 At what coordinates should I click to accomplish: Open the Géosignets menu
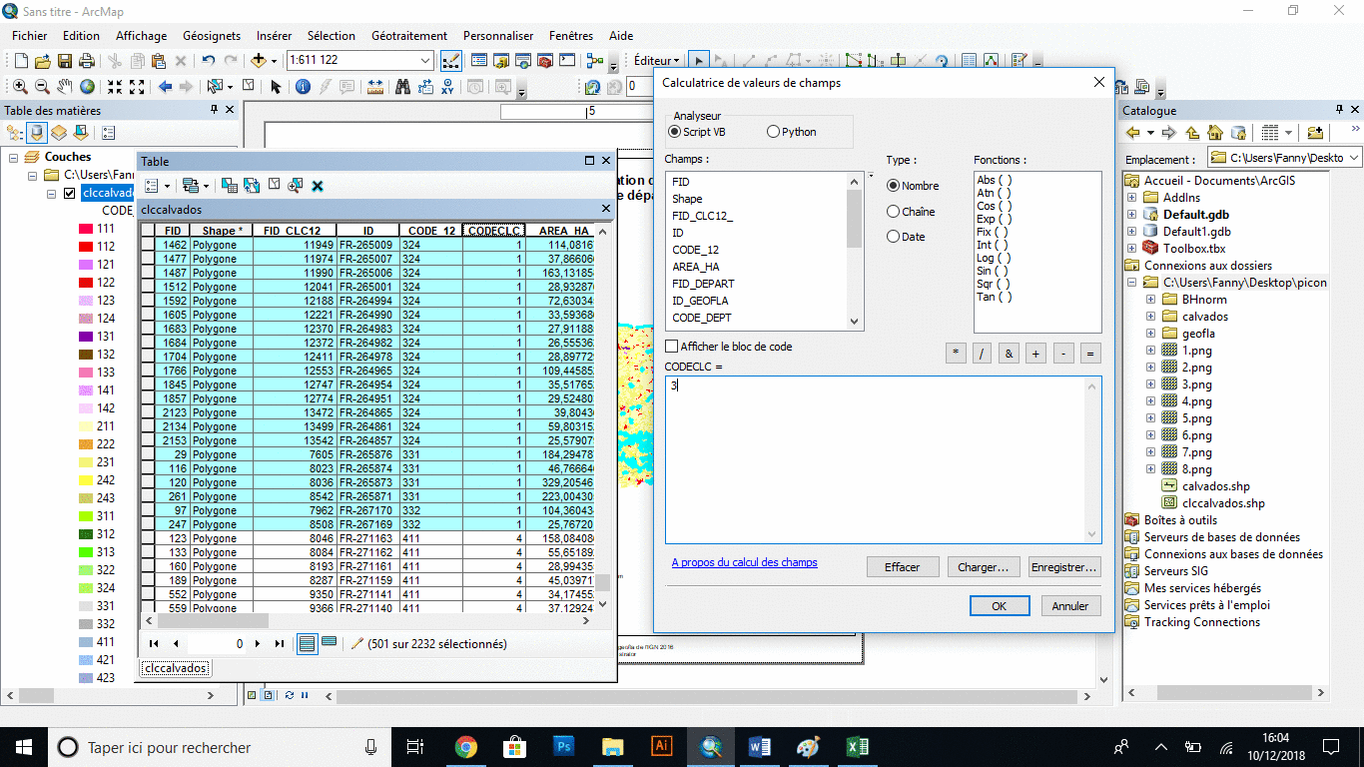(x=212, y=36)
